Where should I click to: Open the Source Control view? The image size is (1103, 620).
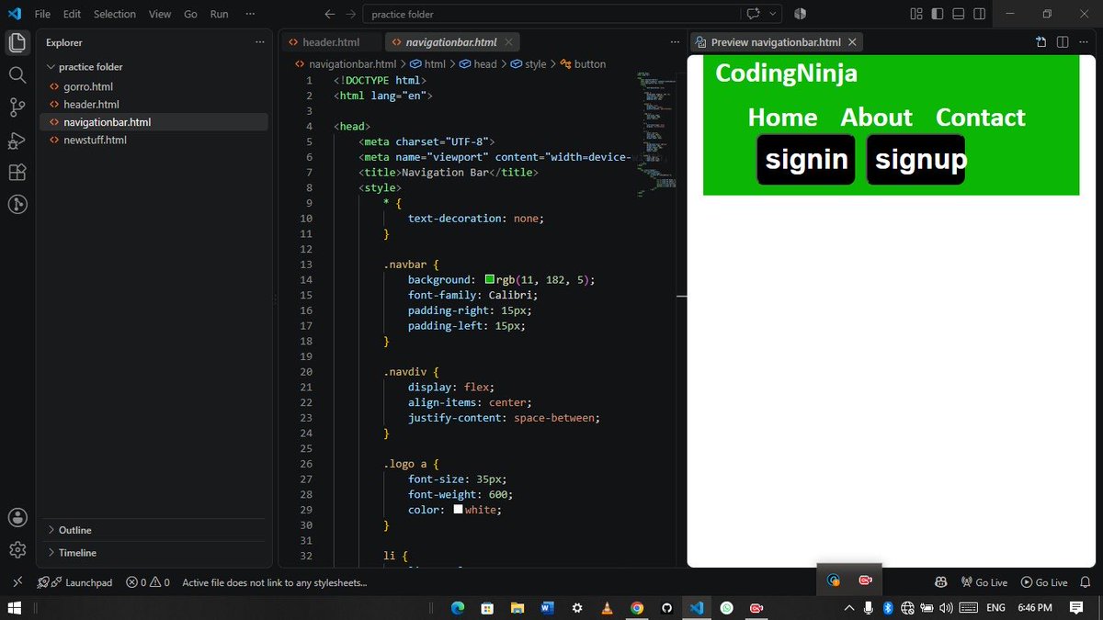click(17, 107)
